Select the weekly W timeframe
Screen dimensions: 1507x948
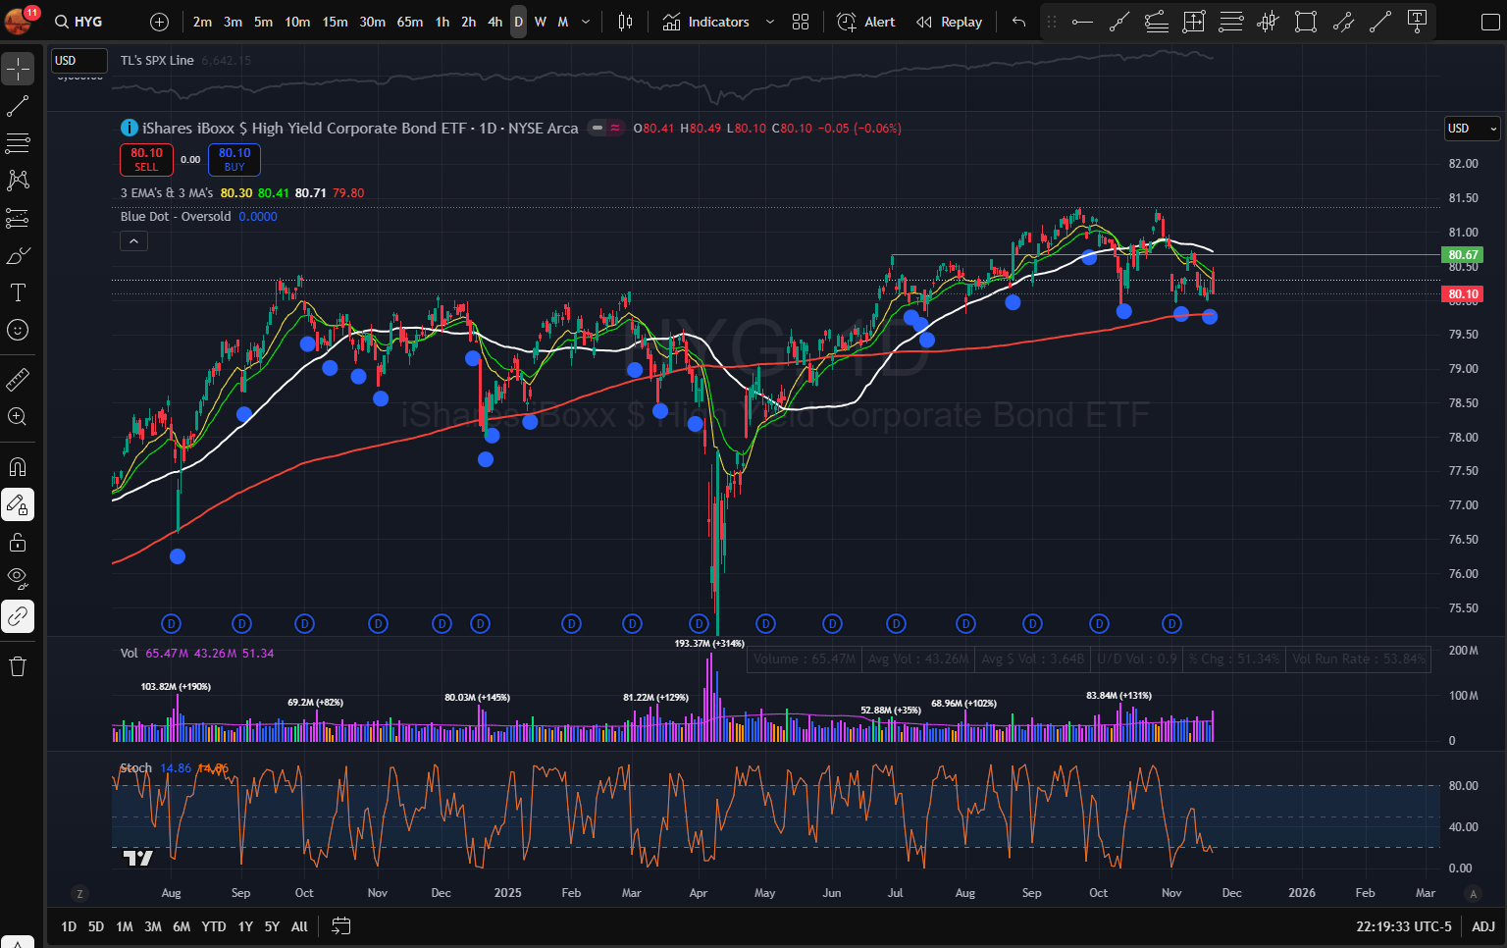tap(540, 22)
